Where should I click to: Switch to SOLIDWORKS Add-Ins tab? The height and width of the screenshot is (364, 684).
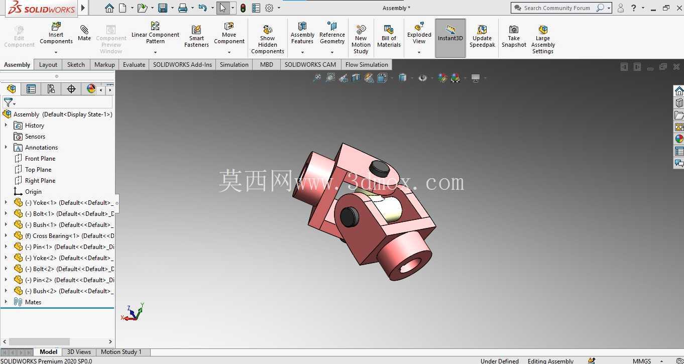click(x=182, y=64)
